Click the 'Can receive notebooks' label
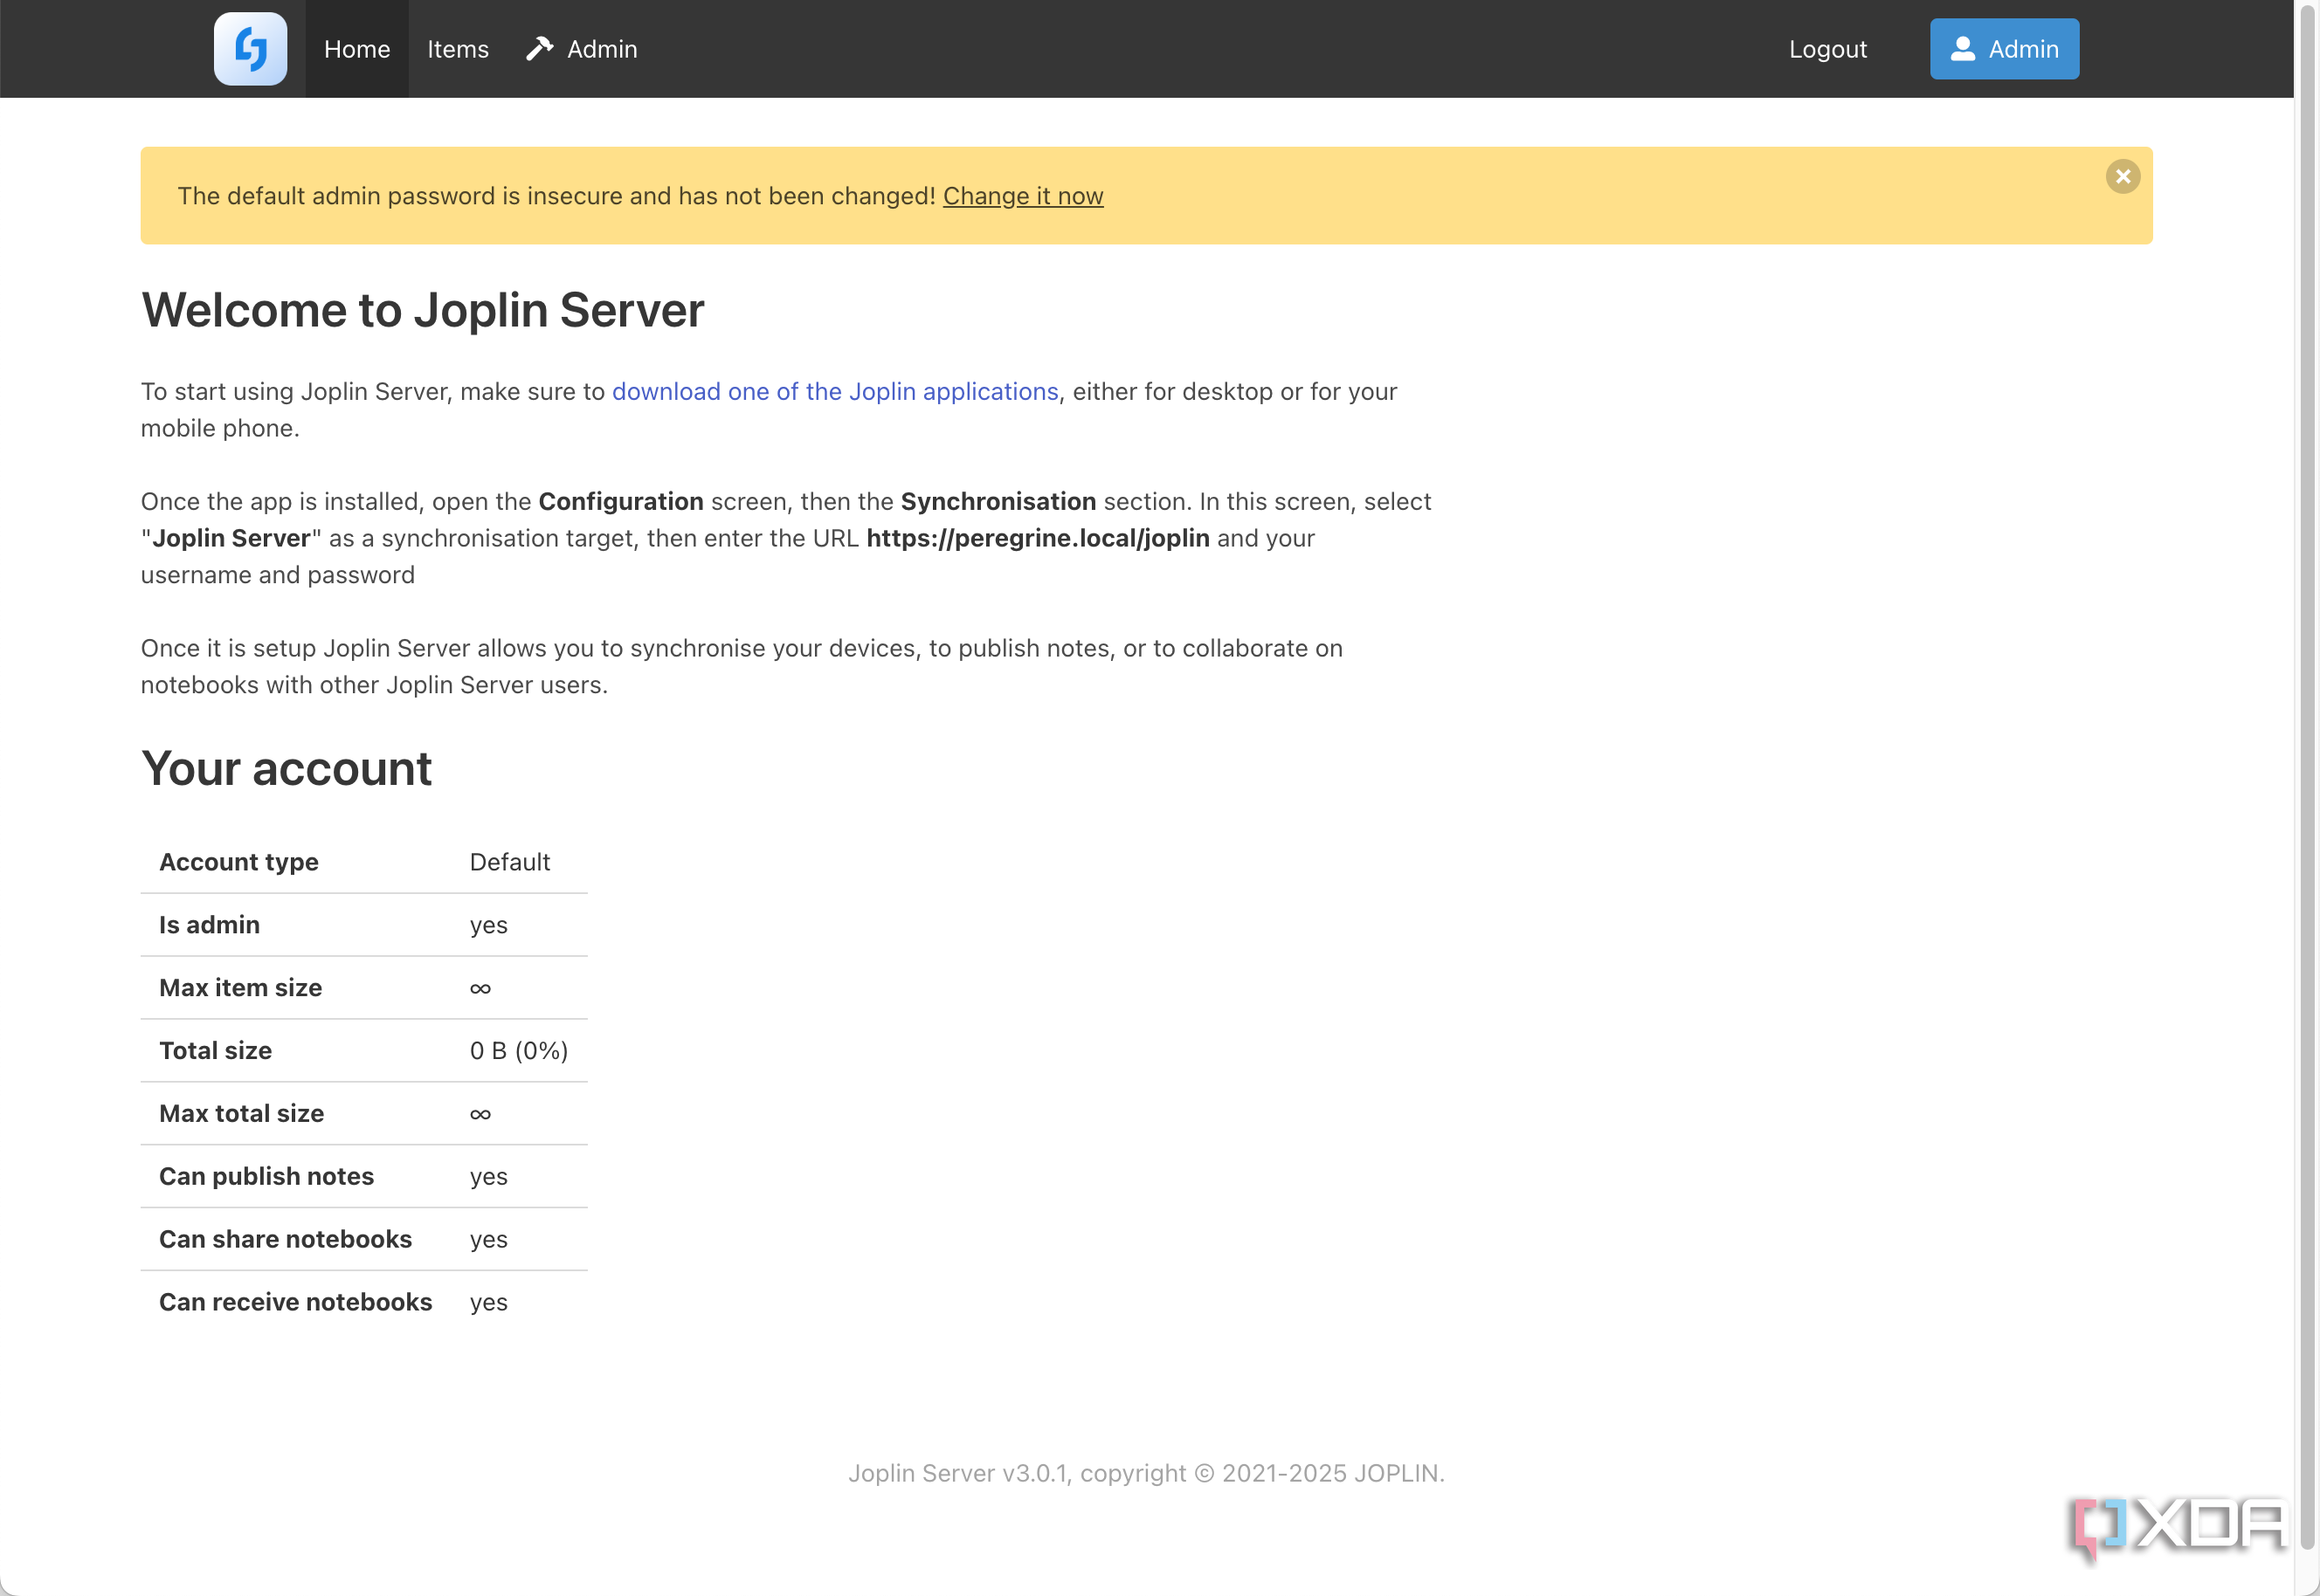 295,1303
